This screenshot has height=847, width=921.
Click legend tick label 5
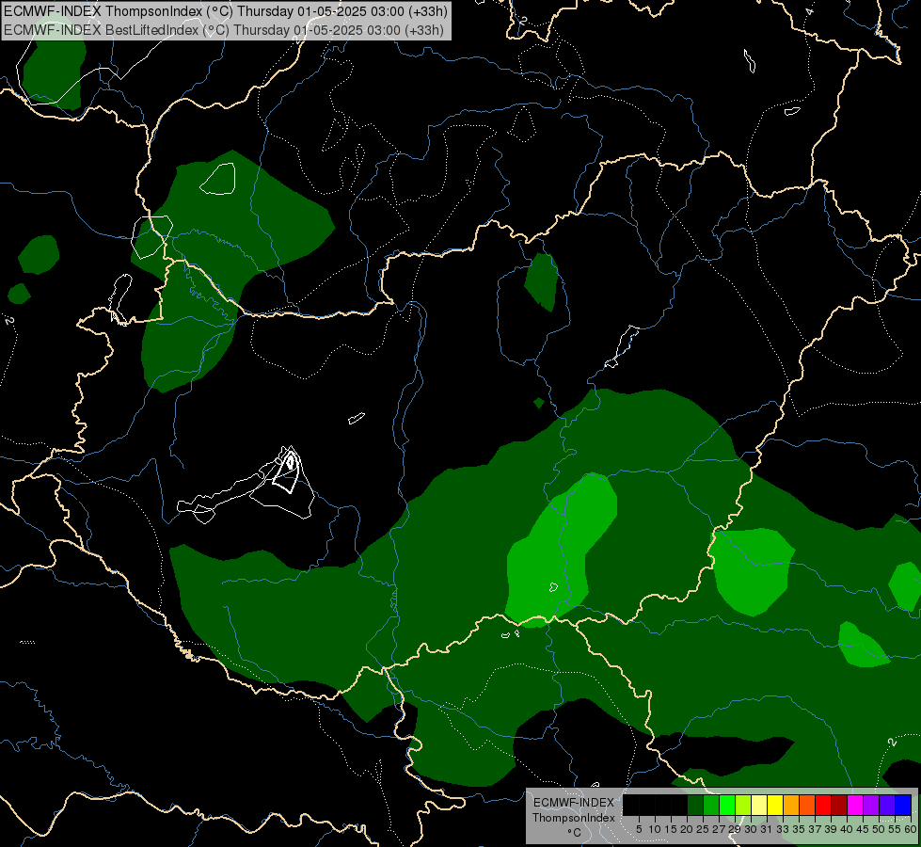[x=639, y=829]
